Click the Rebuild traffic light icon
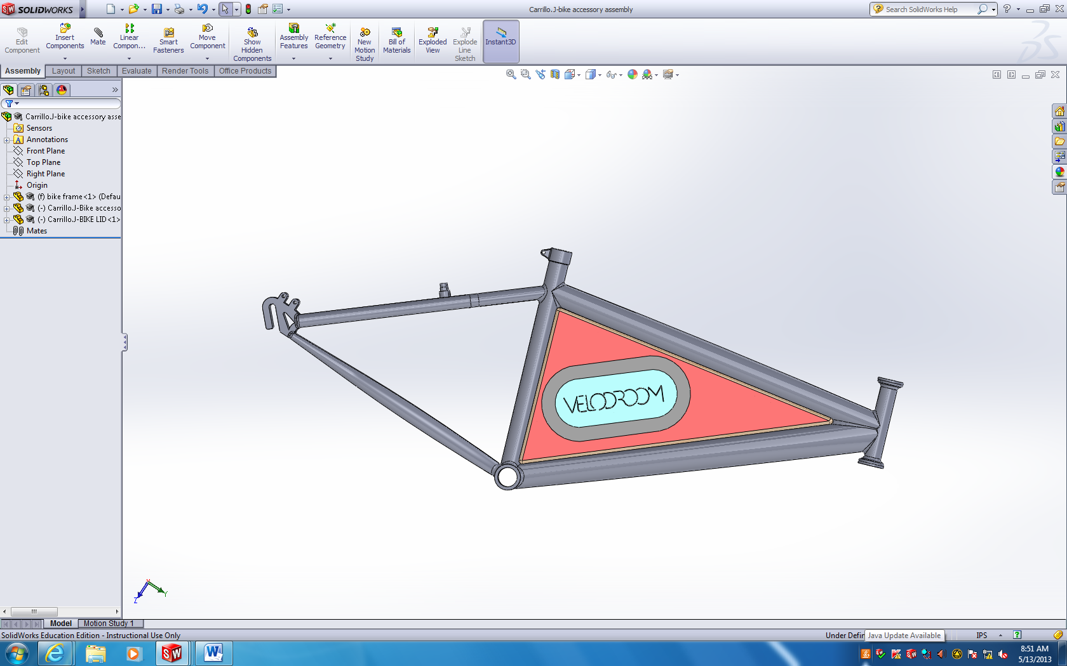Viewport: 1067px width, 666px height. pyautogui.click(x=248, y=9)
